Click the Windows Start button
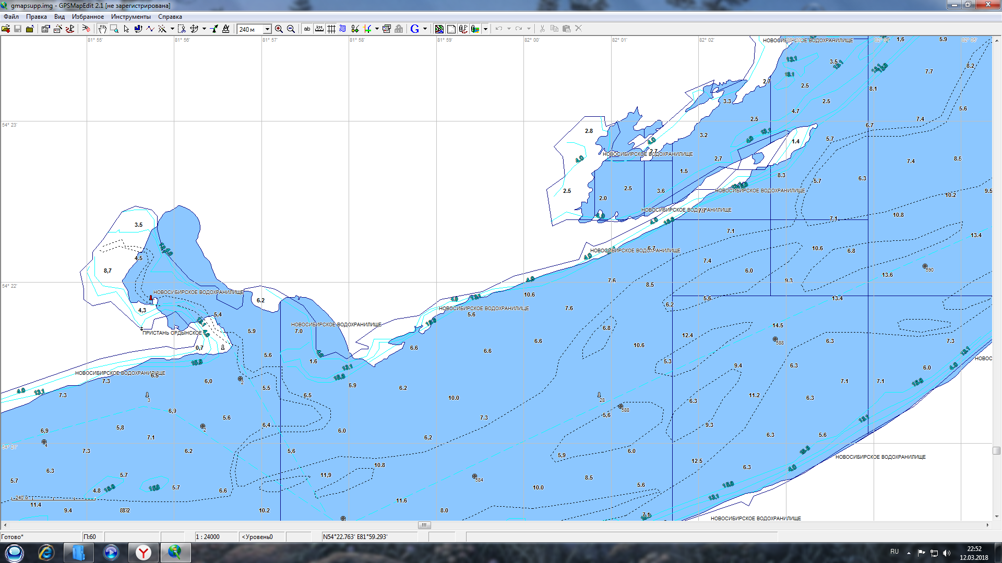Image resolution: width=1002 pixels, height=563 pixels. (x=14, y=553)
